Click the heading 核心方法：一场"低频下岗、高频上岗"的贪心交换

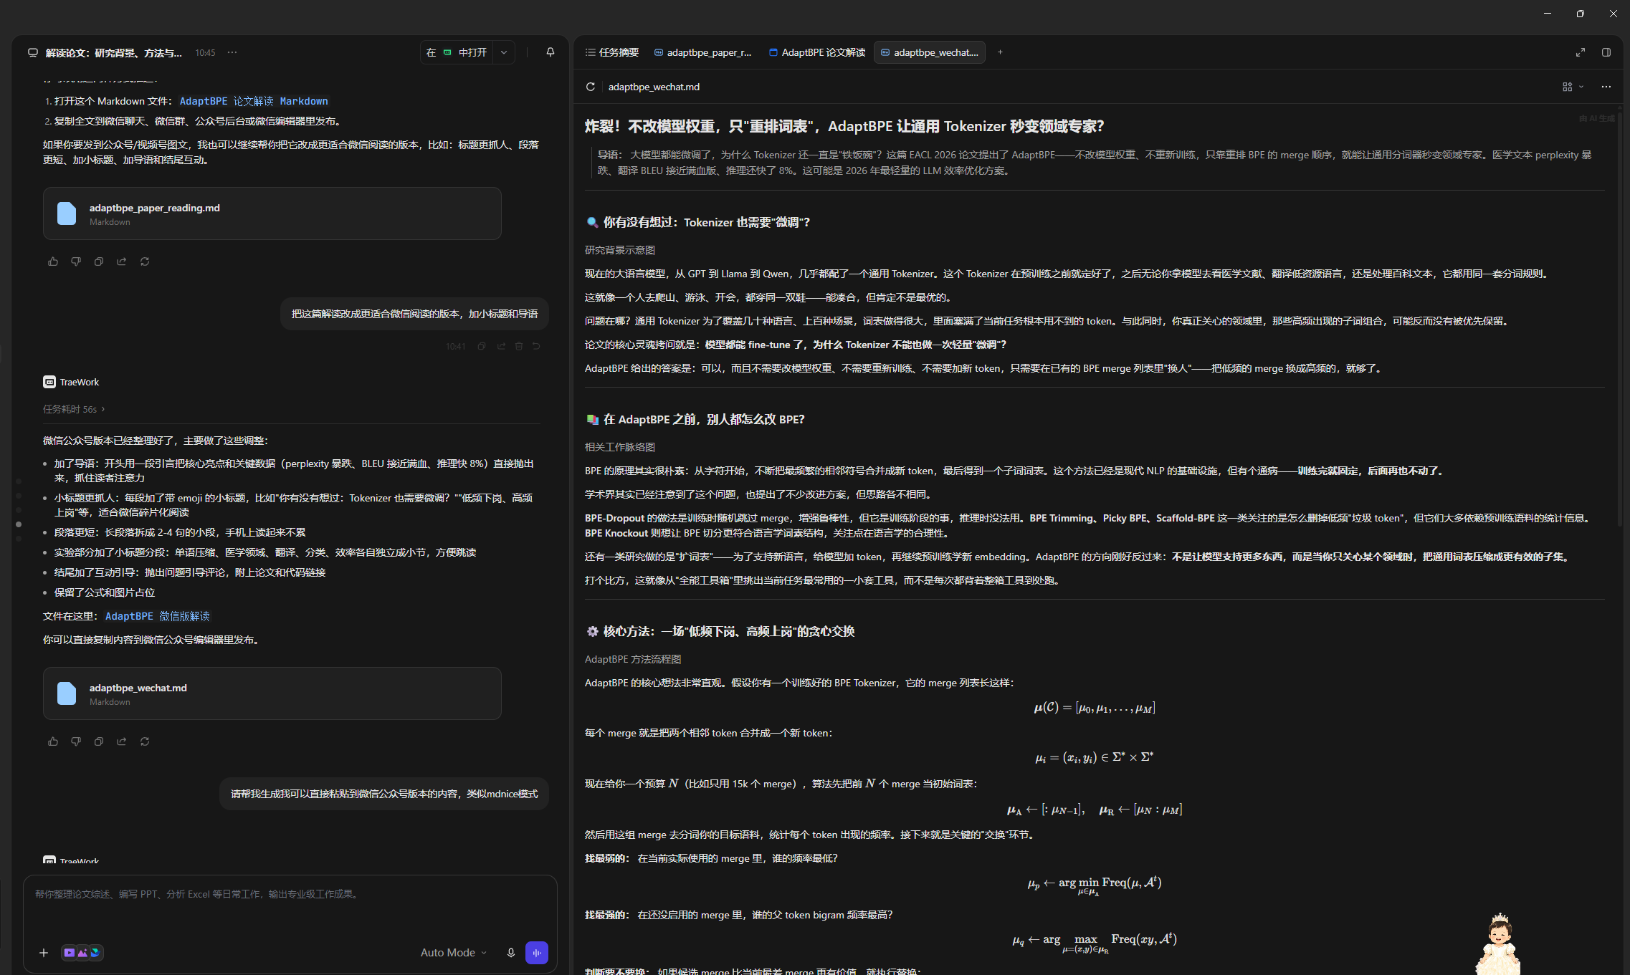[728, 631]
